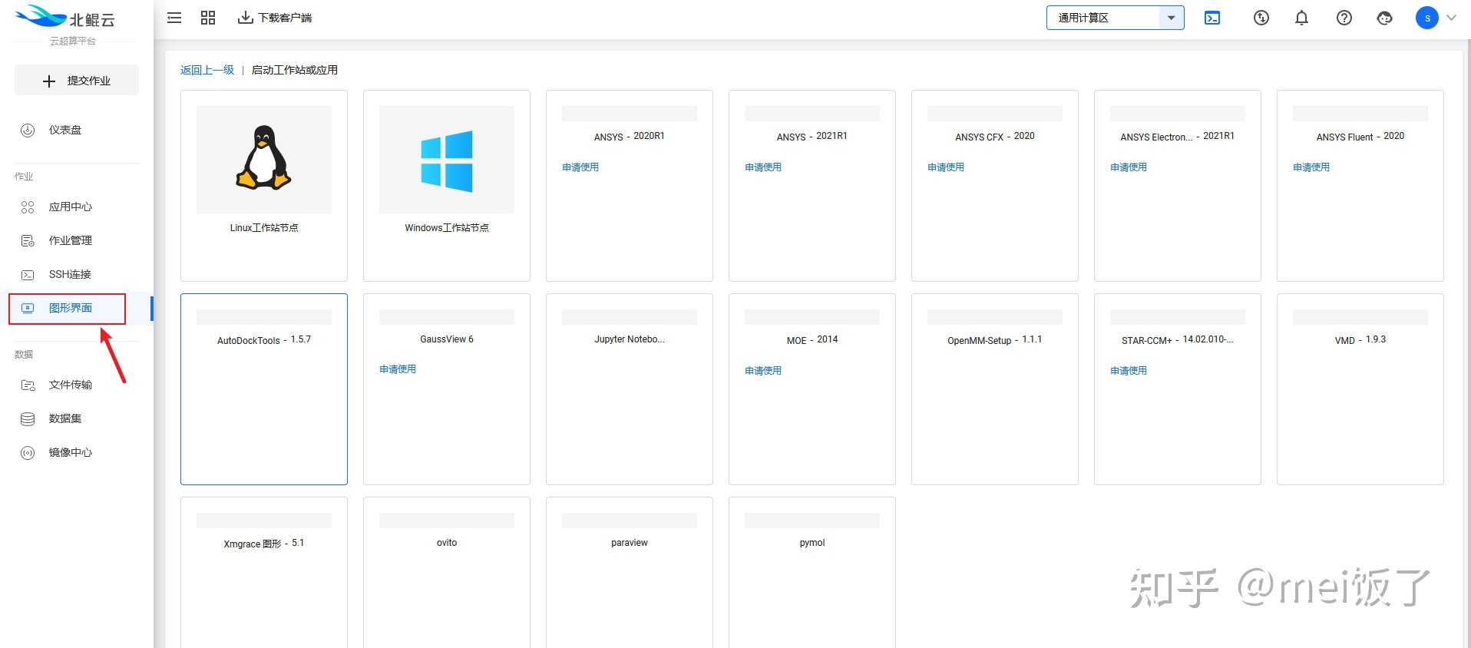Open the billing clock icon in header
The width and height of the screenshot is (1471, 648).
tap(1261, 18)
